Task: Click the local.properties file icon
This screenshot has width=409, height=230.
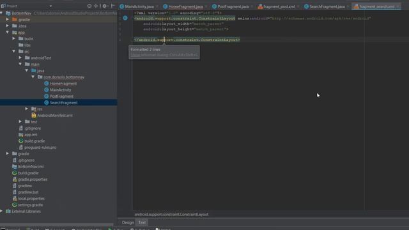Action: click(x=15, y=199)
